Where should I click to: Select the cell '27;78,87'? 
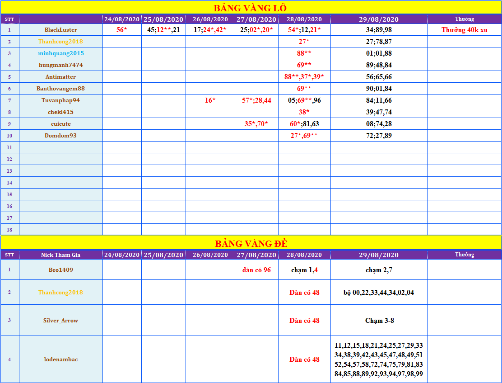(x=379, y=42)
